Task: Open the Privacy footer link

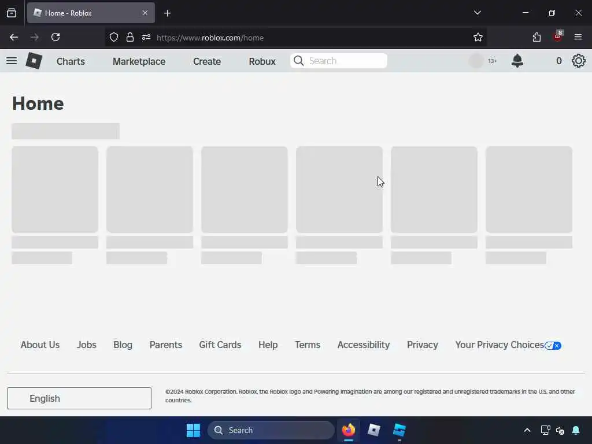Action: pos(423,345)
